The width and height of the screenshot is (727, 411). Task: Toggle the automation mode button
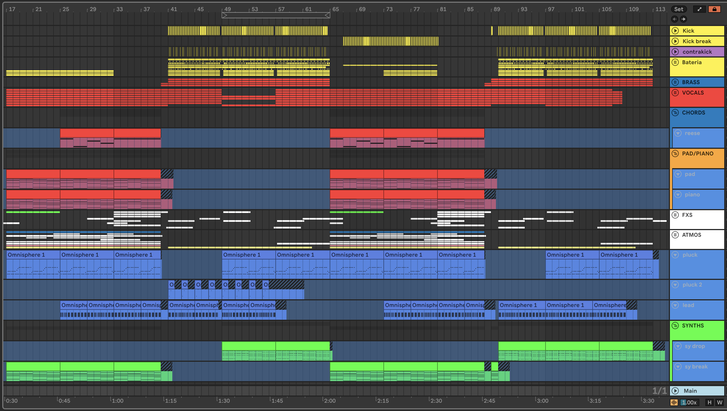coord(699,9)
